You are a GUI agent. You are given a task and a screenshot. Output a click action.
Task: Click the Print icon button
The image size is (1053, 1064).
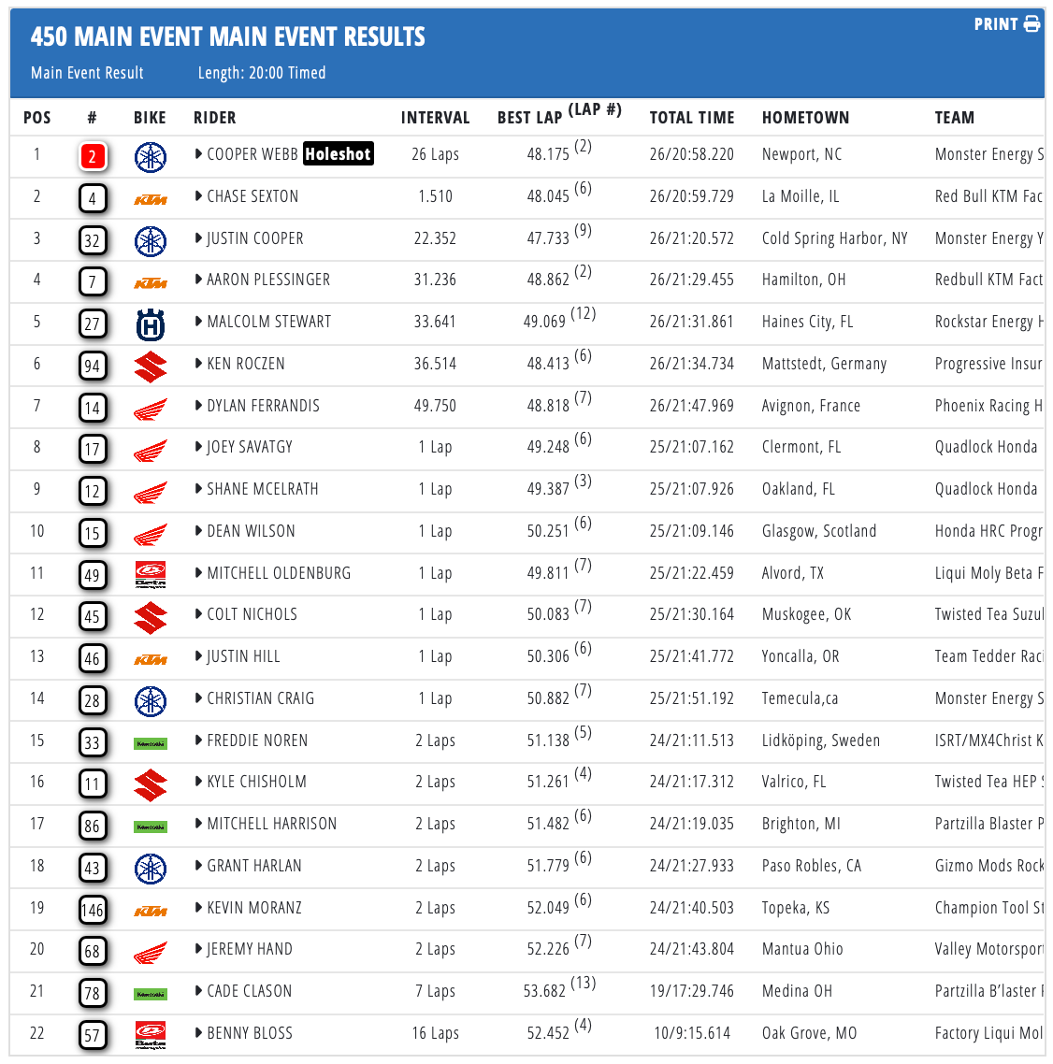click(1031, 24)
